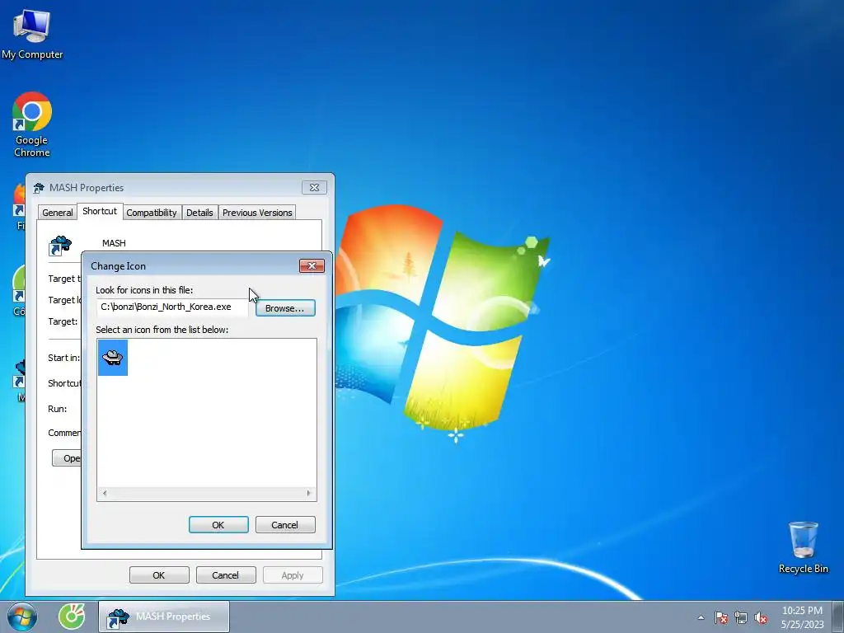Viewport: 844px width, 633px height.
Task: Open the green pinned taskbar app
Action: click(72, 617)
